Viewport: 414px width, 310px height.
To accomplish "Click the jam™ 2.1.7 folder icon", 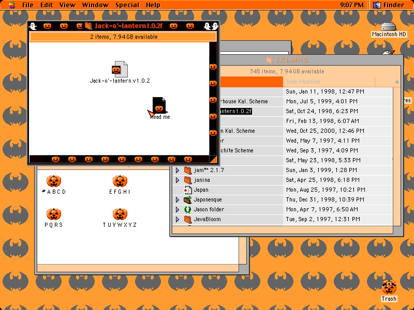I will (x=188, y=170).
